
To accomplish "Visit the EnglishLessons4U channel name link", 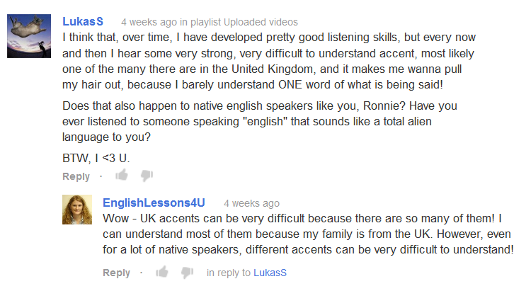I will (x=154, y=202).
